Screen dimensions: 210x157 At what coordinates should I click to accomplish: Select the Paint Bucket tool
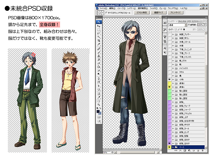(99, 67)
